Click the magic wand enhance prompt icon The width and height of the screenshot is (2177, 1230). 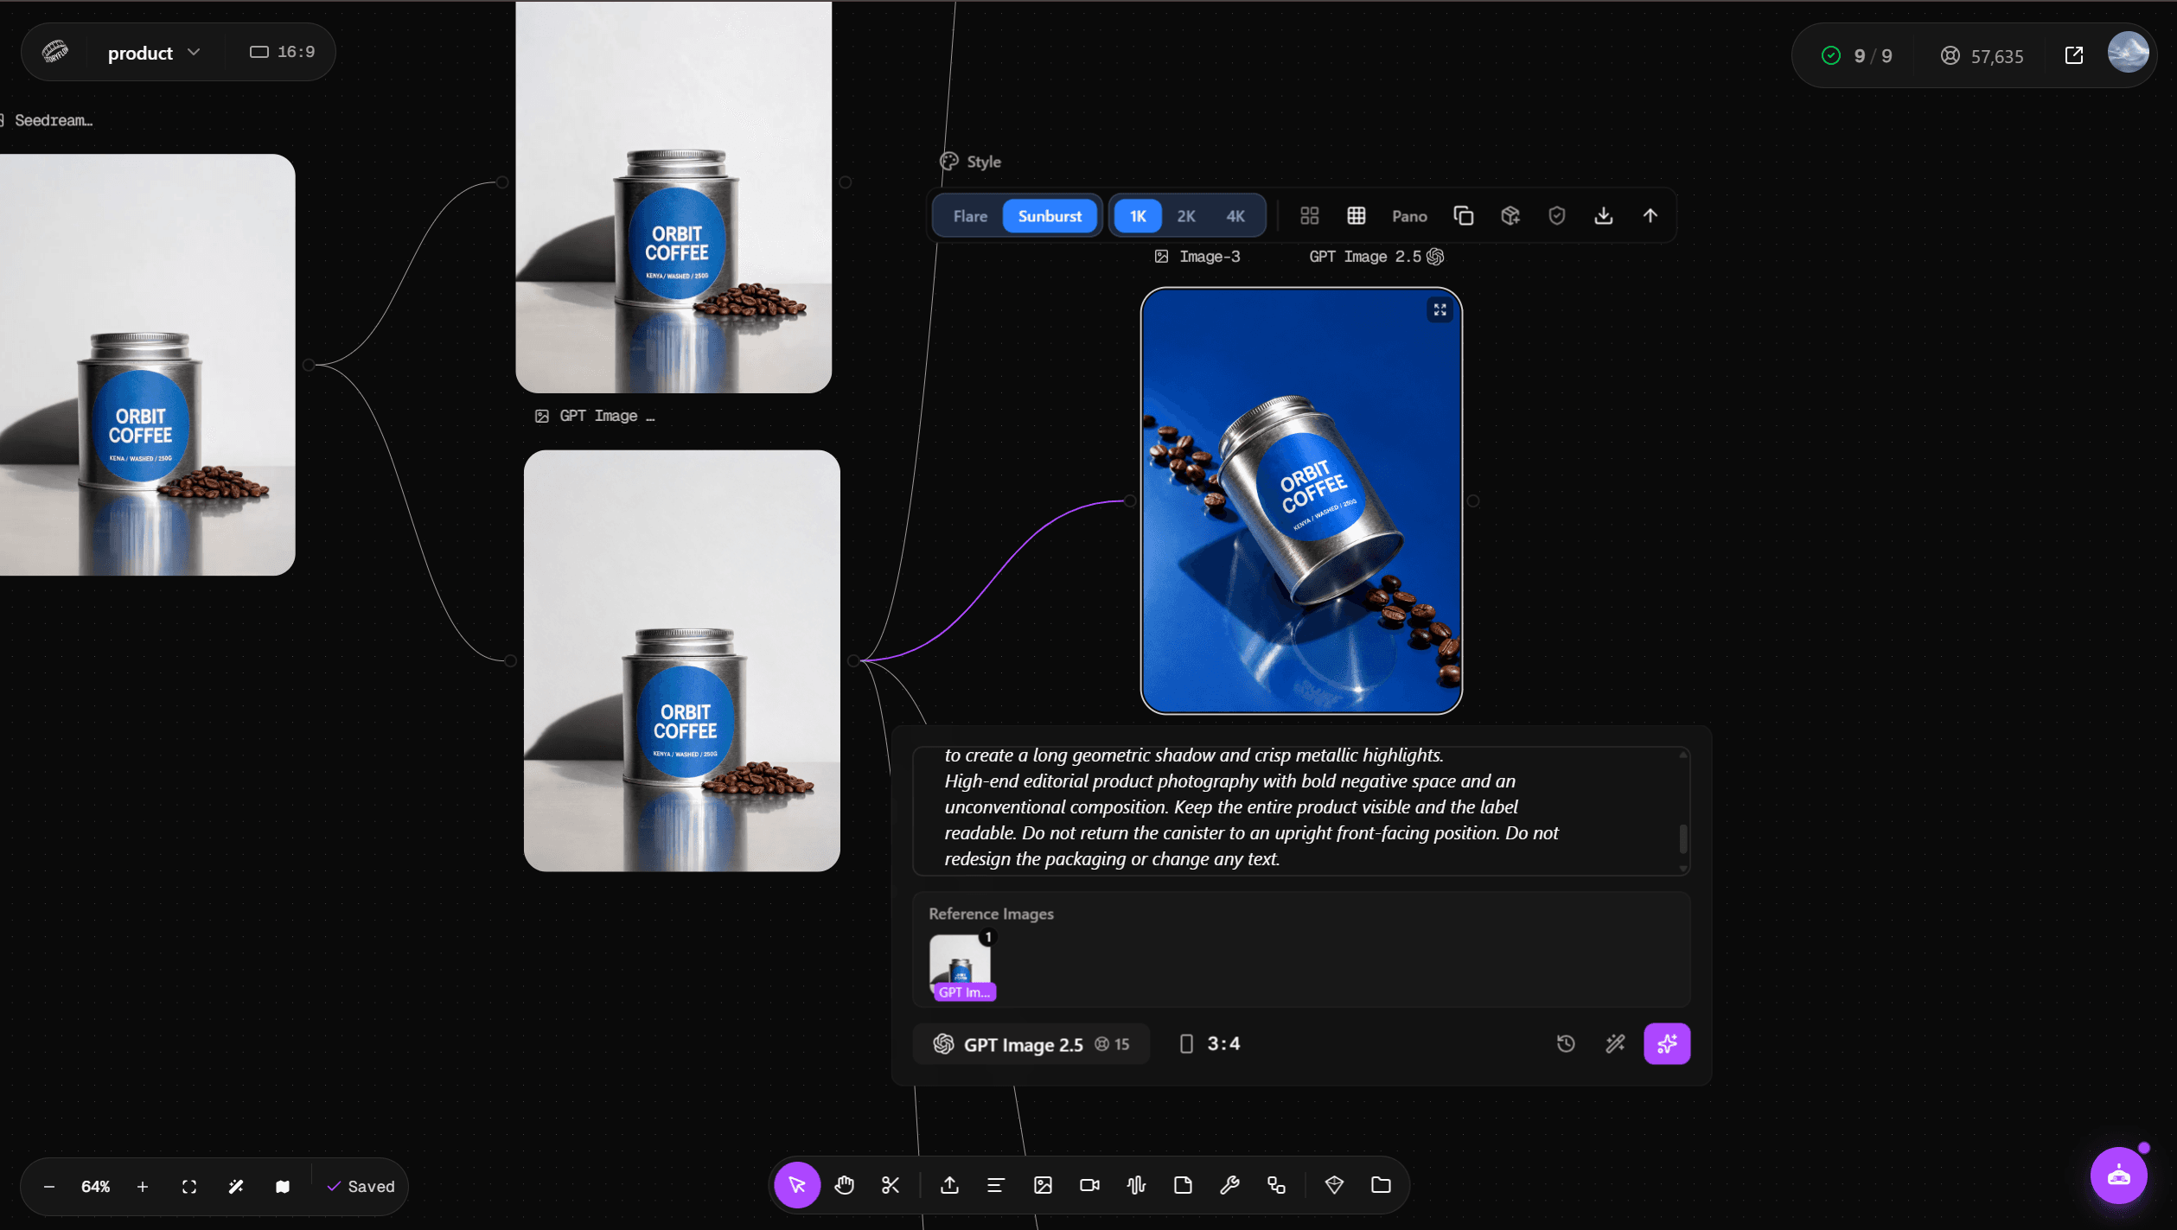click(x=1614, y=1044)
